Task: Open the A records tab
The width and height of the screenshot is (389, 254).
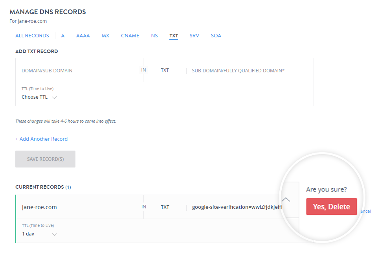Action: [63, 35]
